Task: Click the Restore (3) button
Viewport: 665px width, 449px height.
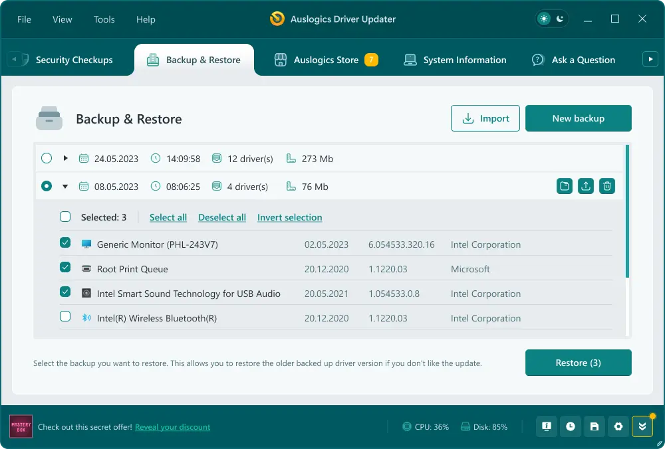Action: (578, 363)
